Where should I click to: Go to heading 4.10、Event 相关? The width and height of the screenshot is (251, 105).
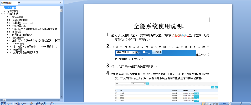pos(15,44)
